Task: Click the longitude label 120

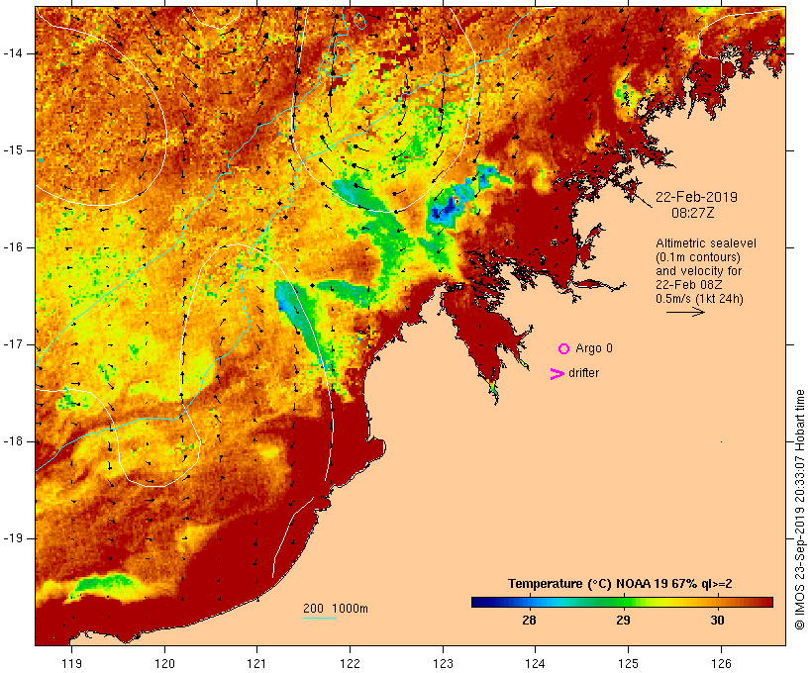Action: click(x=164, y=663)
